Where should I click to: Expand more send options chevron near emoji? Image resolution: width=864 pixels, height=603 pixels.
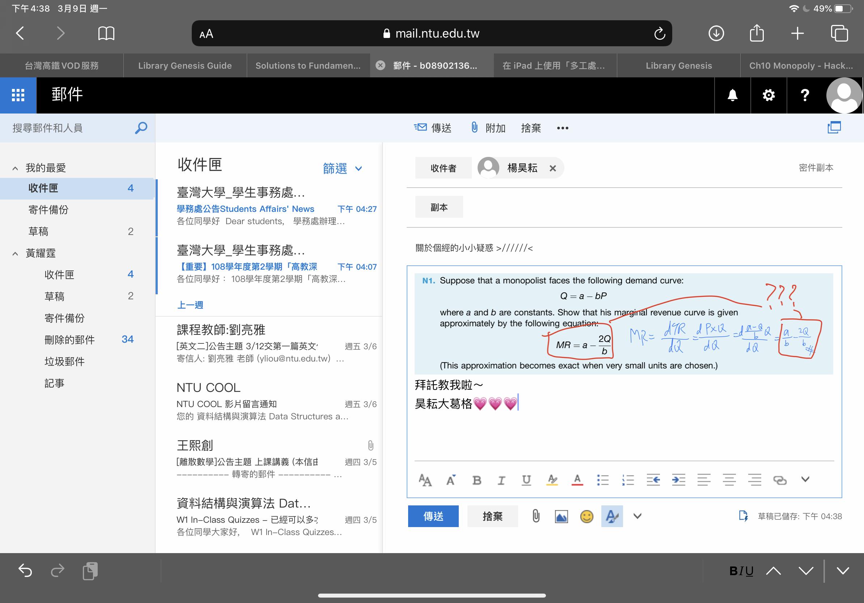pyautogui.click(x=637, y=516)
